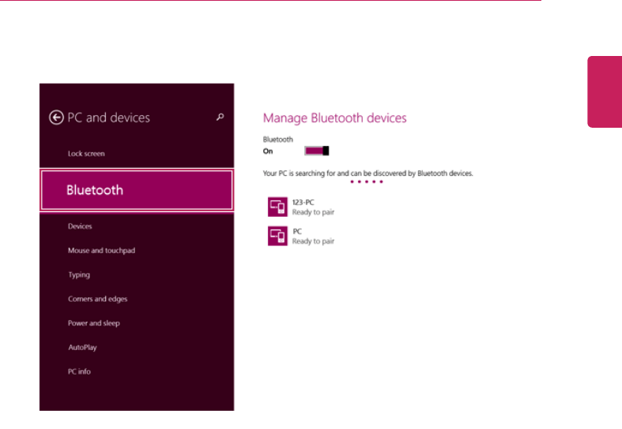
Task: Go to Power and sleep
Action: pyautogui.click(x=94, y=323)
